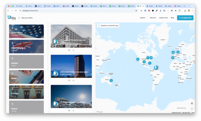Select the United States country card
This screenshot has width=201, height=121.
26,31
